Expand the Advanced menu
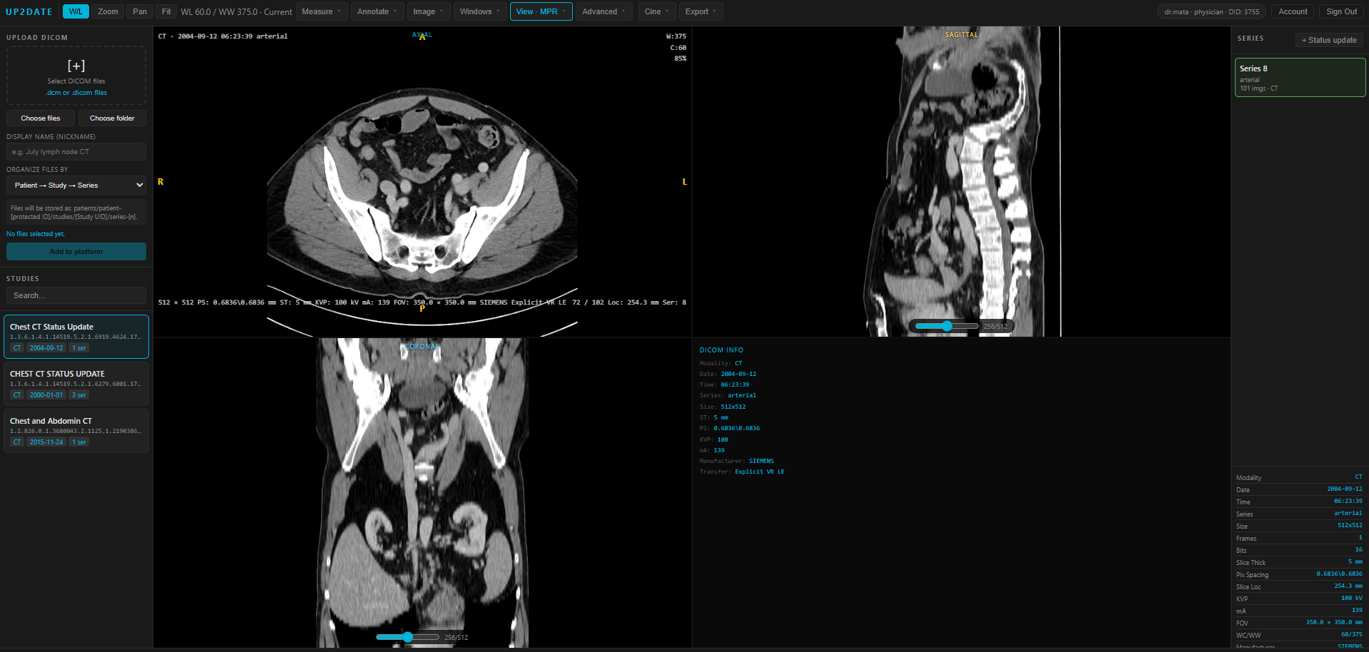This screenshot has height=652, width=1369. click(x=604, y=11)
